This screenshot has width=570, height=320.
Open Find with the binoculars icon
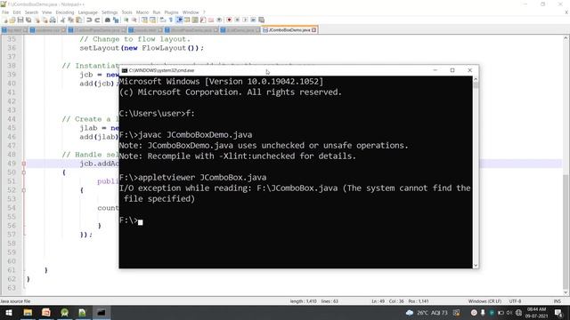(108, 20)
